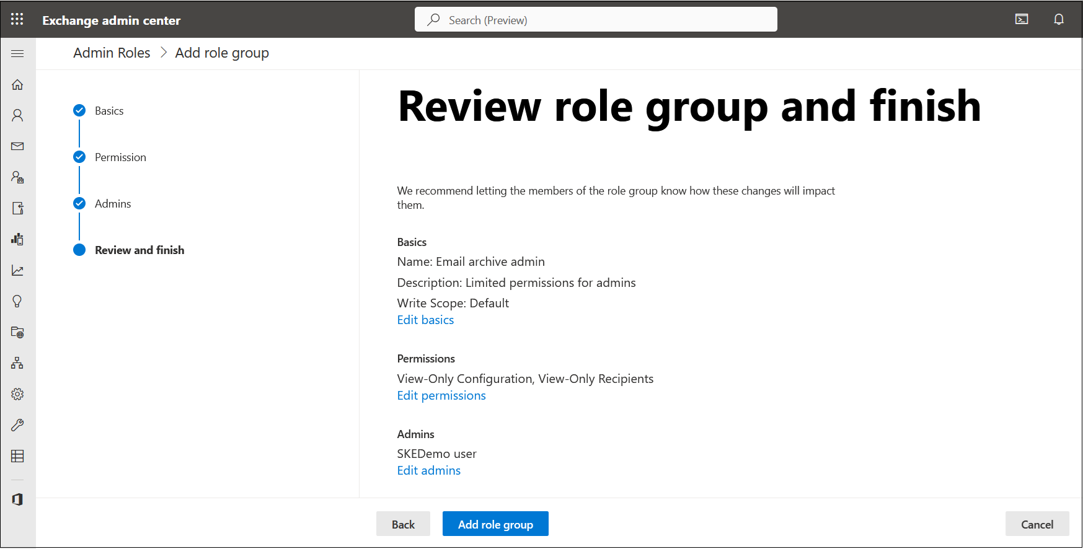Open the notifications bell

(1059, 19)
